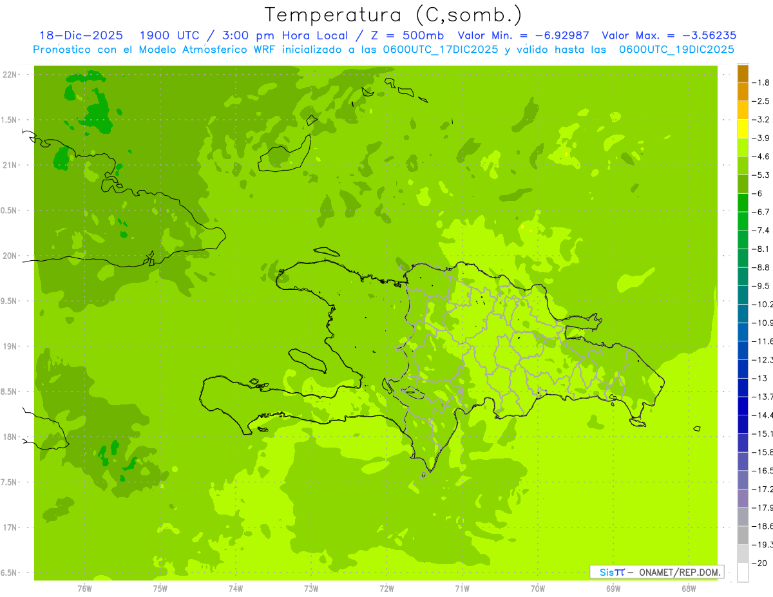Click the Valor Min. = -6.92987 value
Image resolution: width=773 pixels, height=597 pixels.
[523, 35]
